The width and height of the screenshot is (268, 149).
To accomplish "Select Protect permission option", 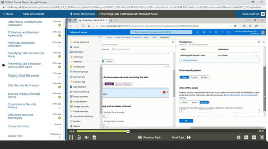I will coord(109,84).
